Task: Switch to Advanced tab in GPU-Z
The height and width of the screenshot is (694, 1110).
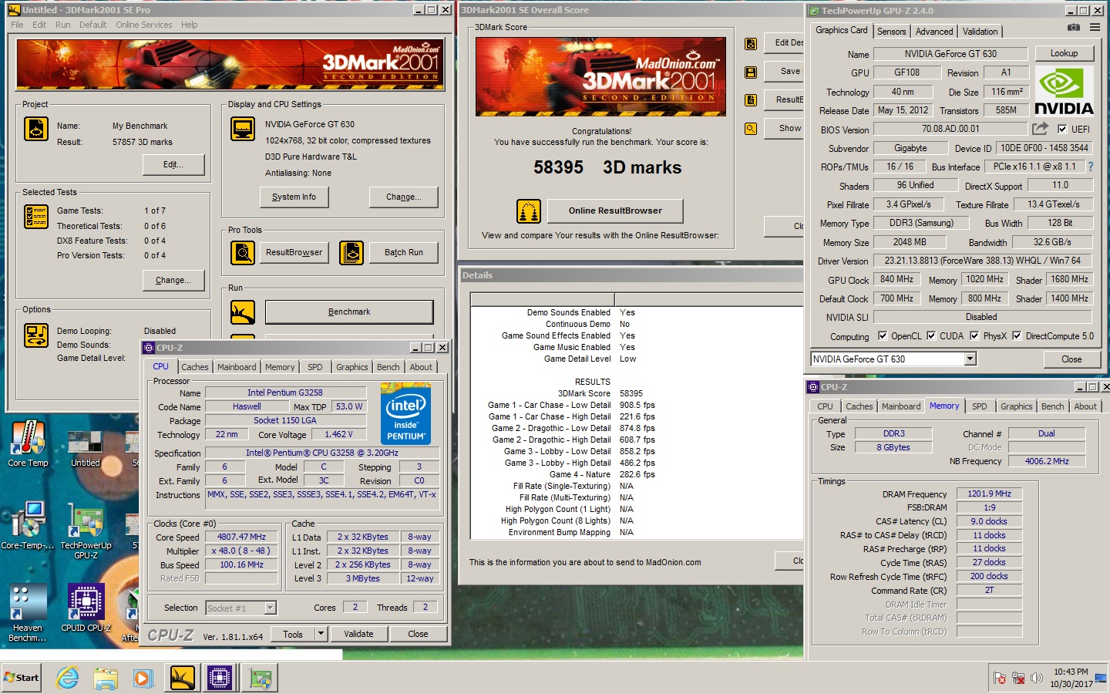Action: coord(934,32)
